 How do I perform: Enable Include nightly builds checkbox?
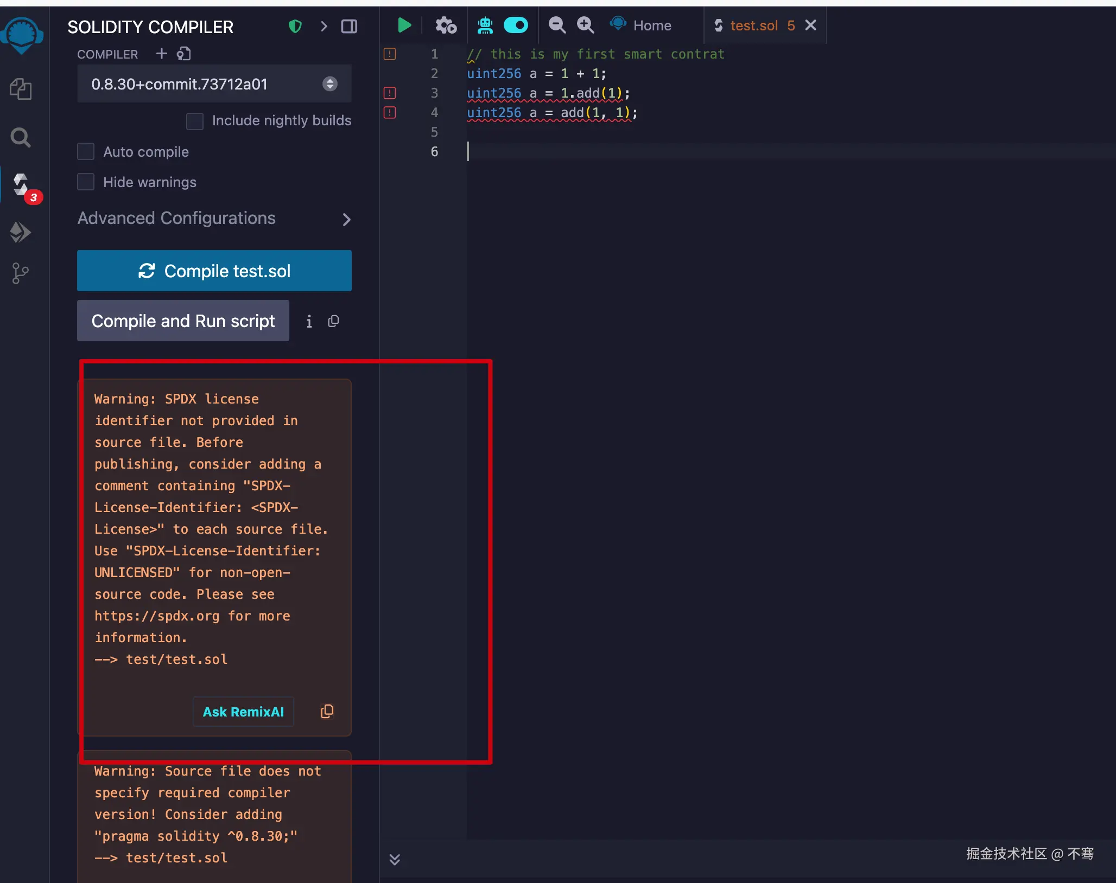pyautogui.click(x=195, y=121)
